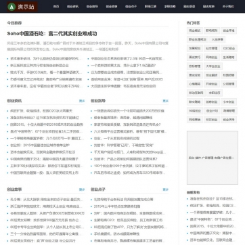Click 更多 next to 创业点子 section

point(166,190)
